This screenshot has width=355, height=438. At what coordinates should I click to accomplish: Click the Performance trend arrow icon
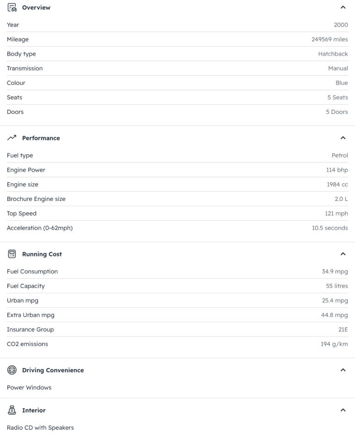tap(12, 138)
